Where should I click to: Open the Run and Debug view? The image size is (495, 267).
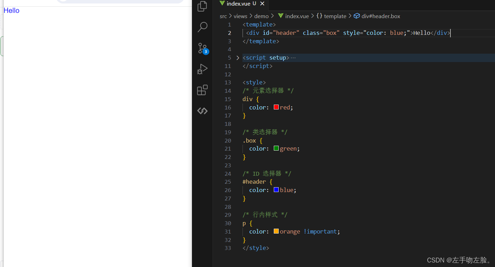[x=202, y=69]
